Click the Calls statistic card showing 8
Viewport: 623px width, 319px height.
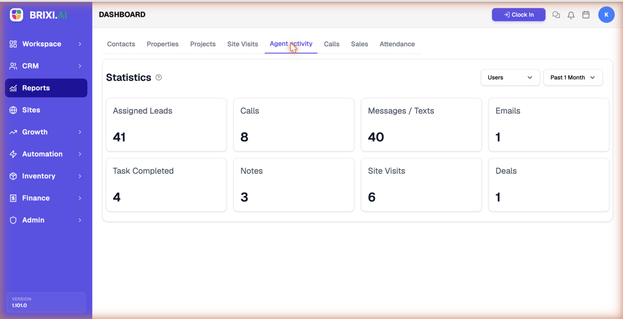(294, 125)
